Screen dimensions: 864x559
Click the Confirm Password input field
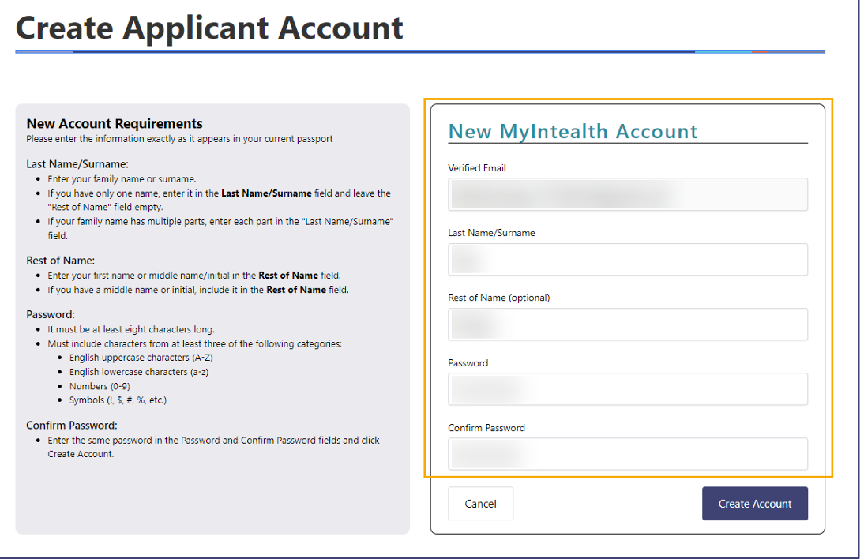(x=628, y=454)
